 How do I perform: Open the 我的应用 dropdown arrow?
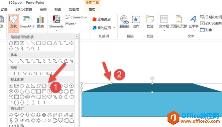114,28
